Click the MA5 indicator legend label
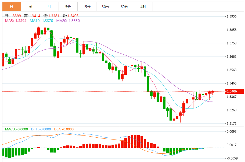This screenshot has height=162, width=245. [16, 21]
